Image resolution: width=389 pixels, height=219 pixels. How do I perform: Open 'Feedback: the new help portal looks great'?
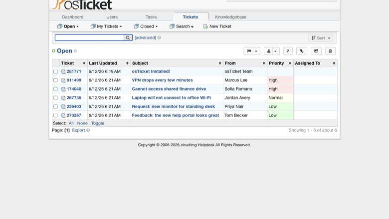tap(176, 115)
